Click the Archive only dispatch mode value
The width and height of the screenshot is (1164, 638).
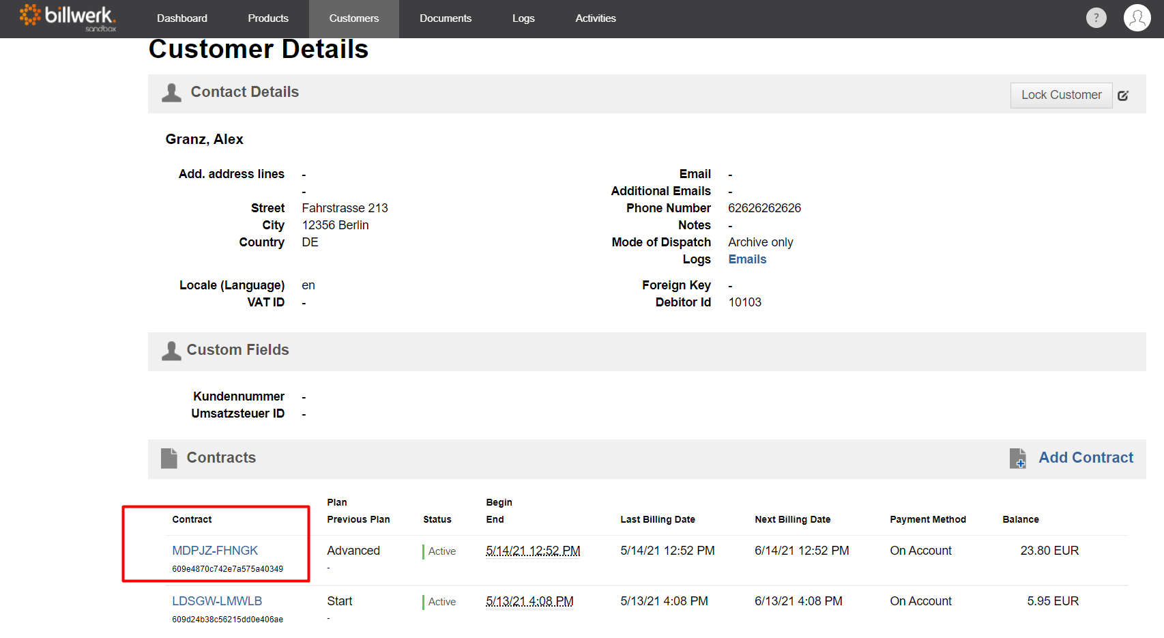(760, 242)
